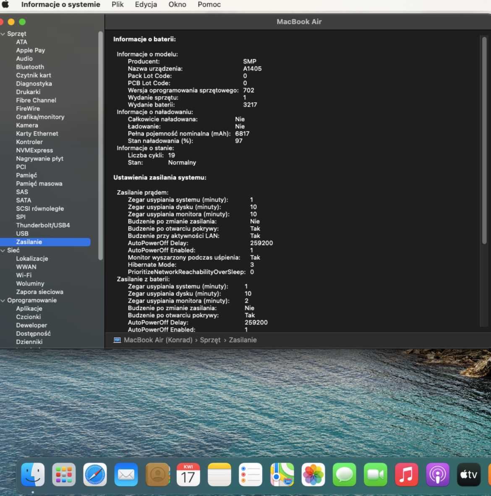Image resolution: width=491 pixels, height=496 pixels.
Task: Select NVMExpress in the sidebar
Action: (x=34, y=150)
